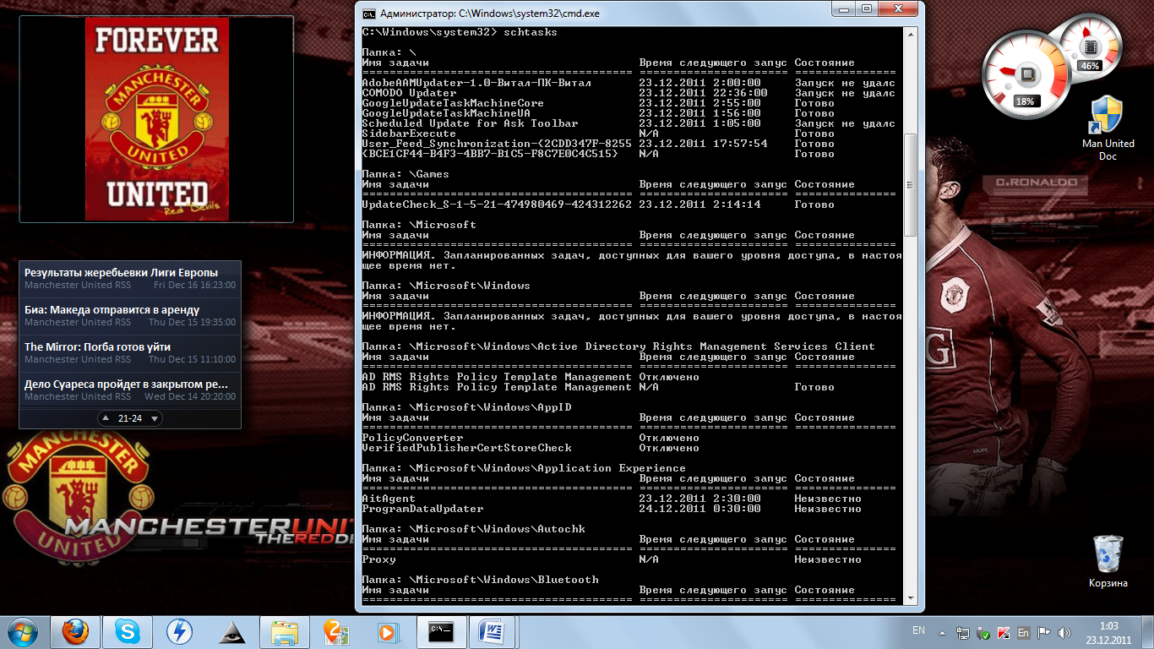Launch Windows Media Player from taskbar
The image size is (1154, 649).
point(389,631)
